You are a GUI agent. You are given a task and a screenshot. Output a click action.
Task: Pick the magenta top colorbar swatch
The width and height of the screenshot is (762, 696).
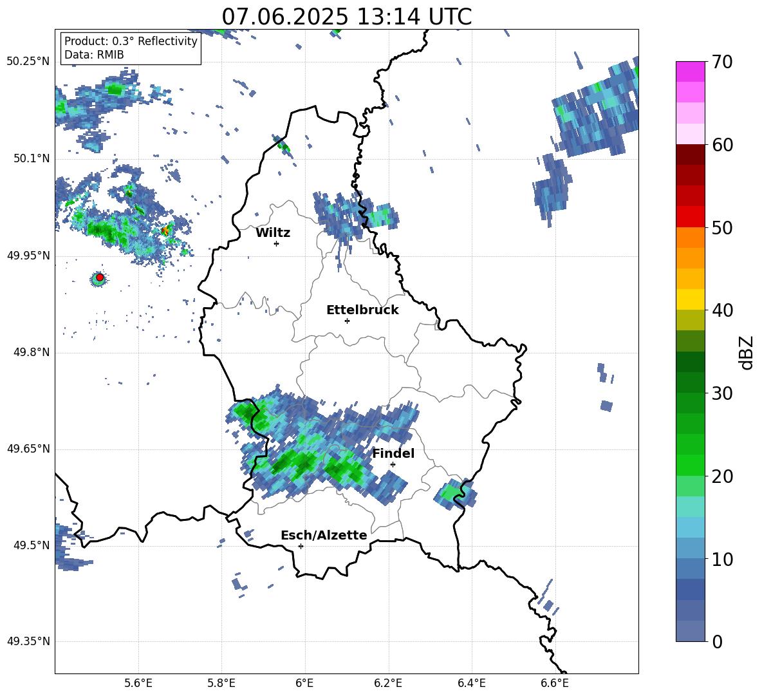(x=691, y=71)
